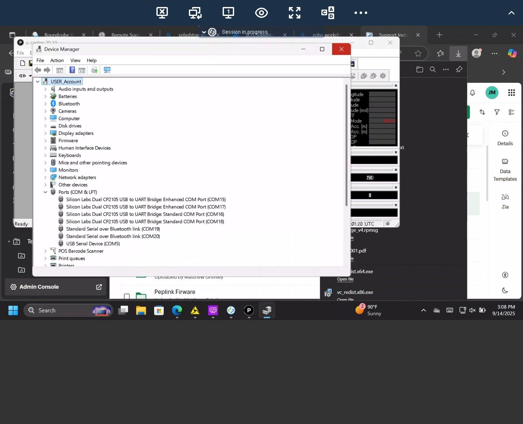The image size is (523, 424).
Task: Collapse the Ports (COM & LPT) category
Action: (45, 192)
